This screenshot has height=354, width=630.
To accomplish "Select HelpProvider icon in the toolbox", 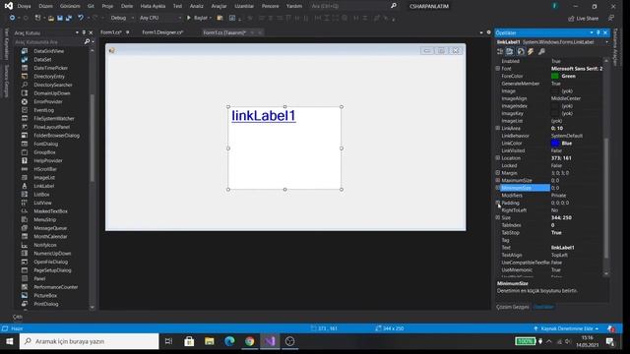I will coord(25,160).
